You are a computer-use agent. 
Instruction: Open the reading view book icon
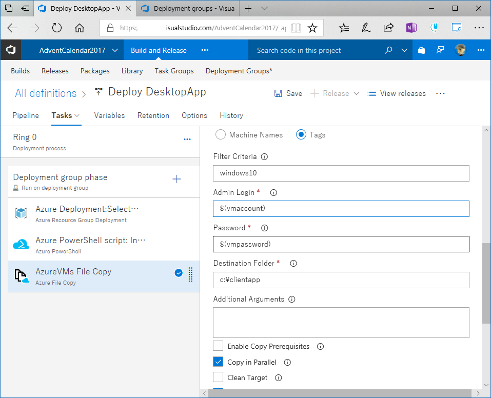(x=296, y=28)
